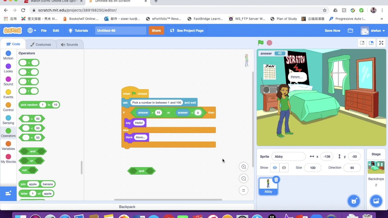Open the Looks blocks category

(8, 68)
